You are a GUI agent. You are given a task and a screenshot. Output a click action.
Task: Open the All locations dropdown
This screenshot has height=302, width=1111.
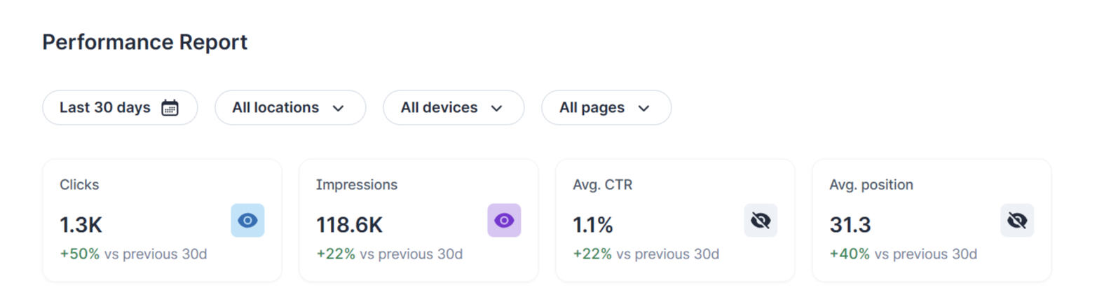(289, 108)
